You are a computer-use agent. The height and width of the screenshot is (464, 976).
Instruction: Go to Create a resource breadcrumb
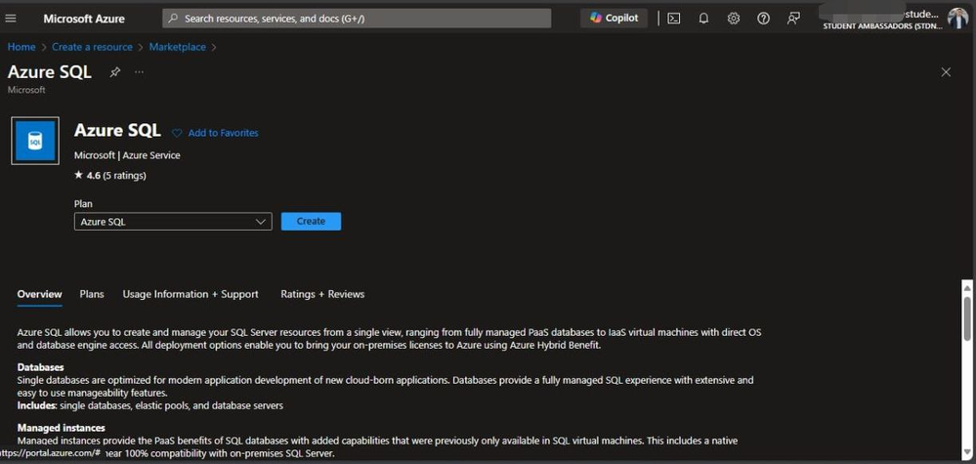(92, 47)
